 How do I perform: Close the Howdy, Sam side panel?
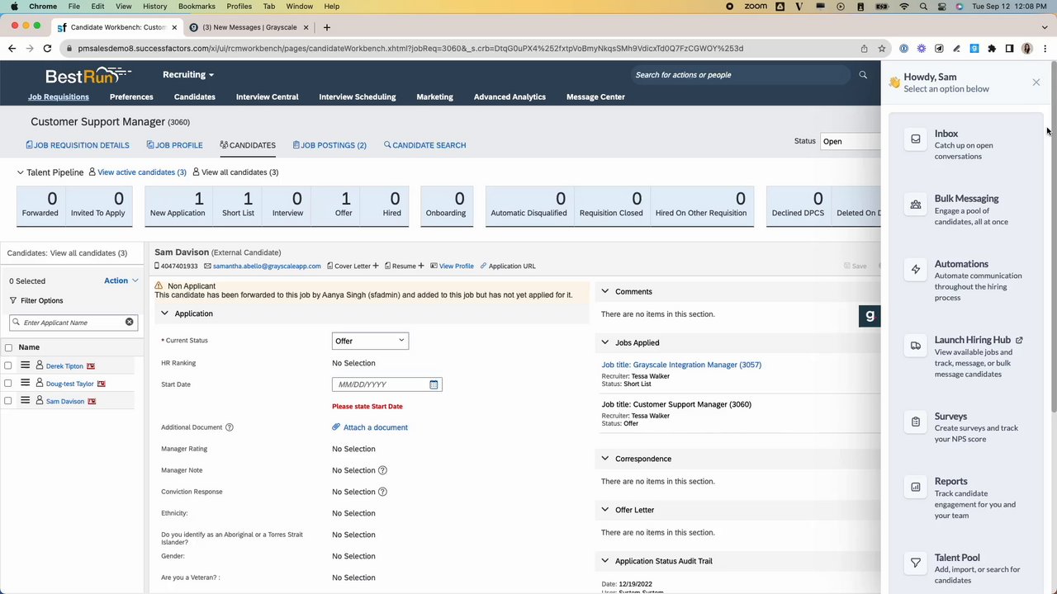pyautogui.click(x=1036, y=82)
